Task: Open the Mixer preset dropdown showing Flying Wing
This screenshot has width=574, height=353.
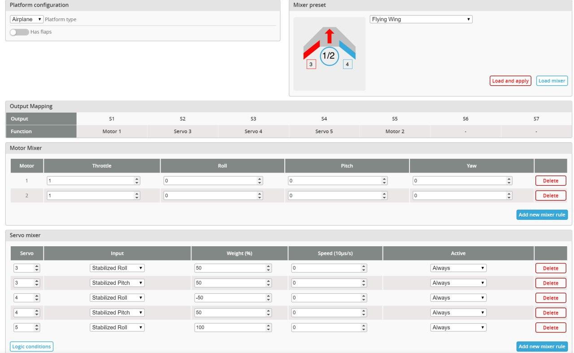Action: coord(420,19)
